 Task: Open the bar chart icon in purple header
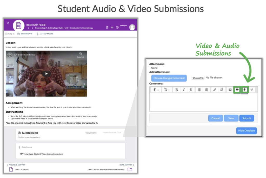click(x=112, y=27)
